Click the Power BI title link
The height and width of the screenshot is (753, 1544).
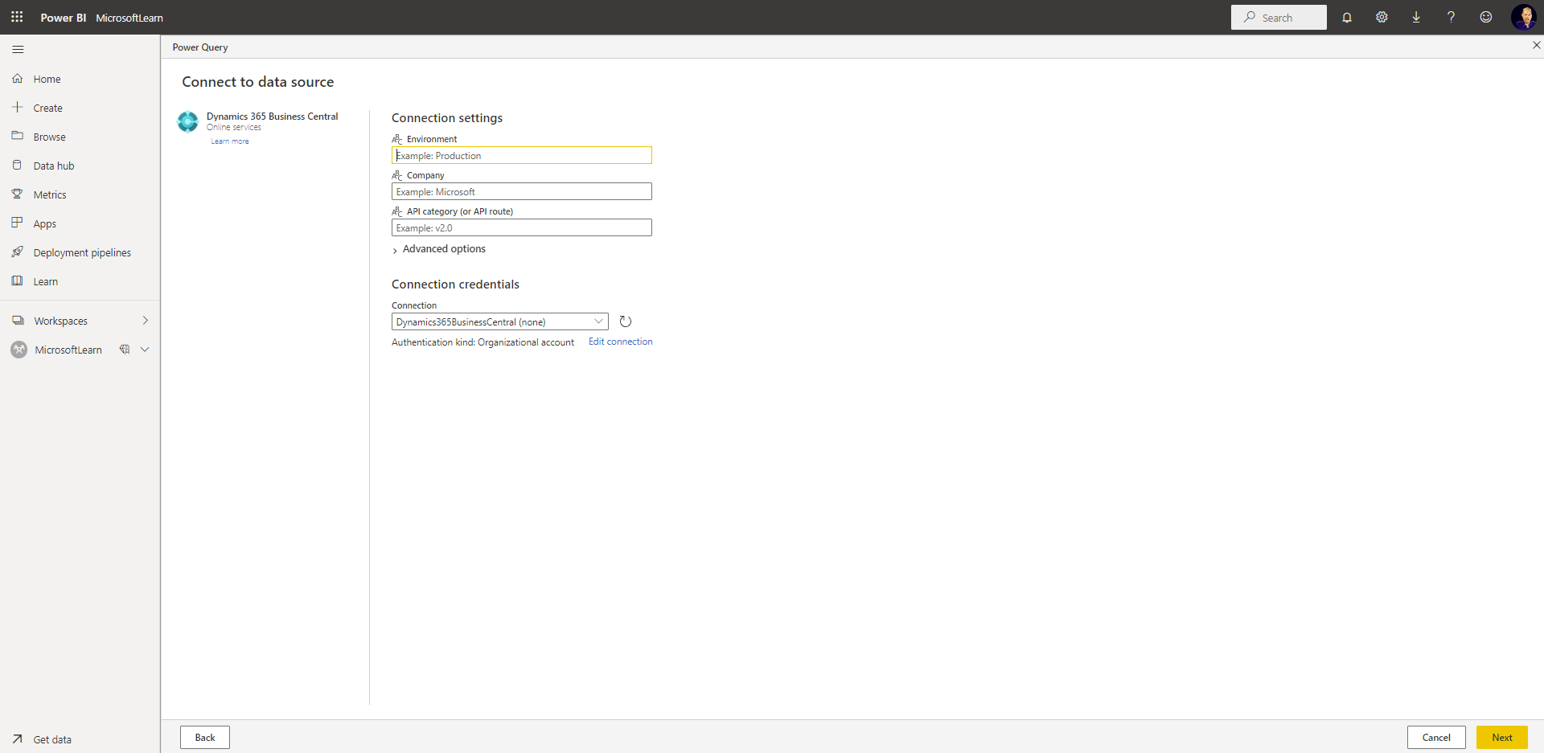click(64, 18)
